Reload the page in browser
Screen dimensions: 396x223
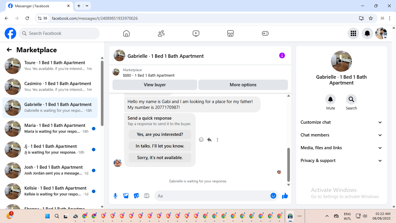click(x=27, y=18)
